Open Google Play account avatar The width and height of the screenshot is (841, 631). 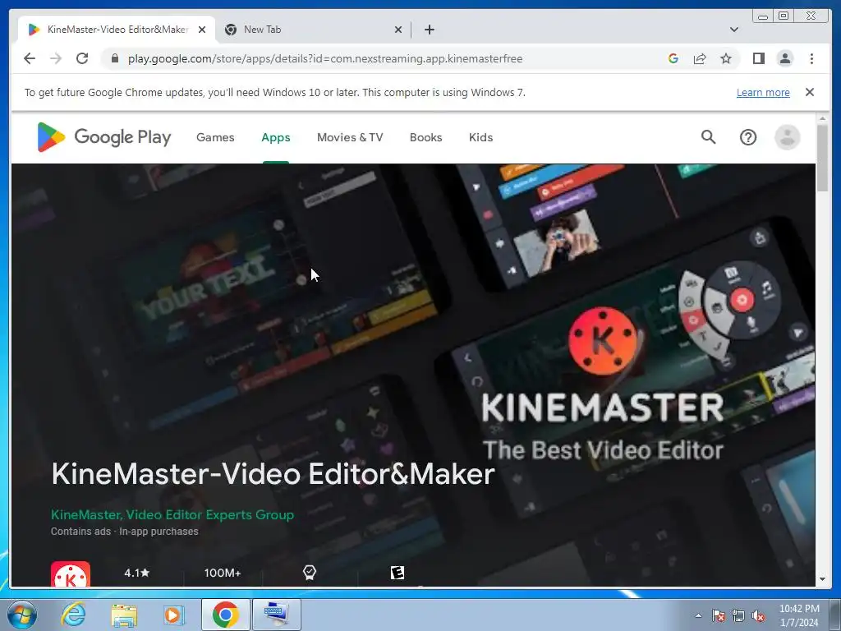787,137
